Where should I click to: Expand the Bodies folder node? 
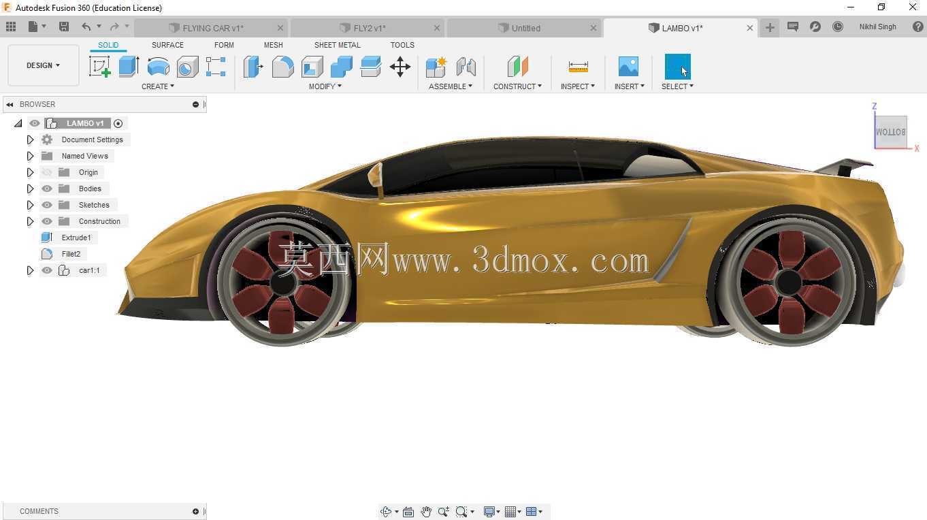pyautogui.click(x=30, y=189)
